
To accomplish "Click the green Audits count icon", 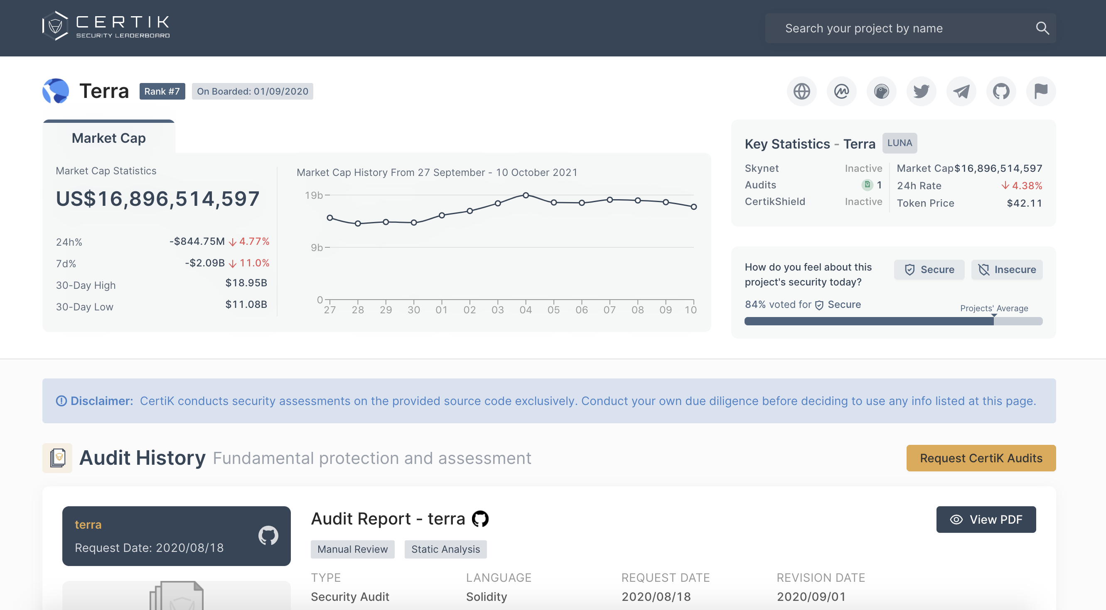I will (867, 185).
